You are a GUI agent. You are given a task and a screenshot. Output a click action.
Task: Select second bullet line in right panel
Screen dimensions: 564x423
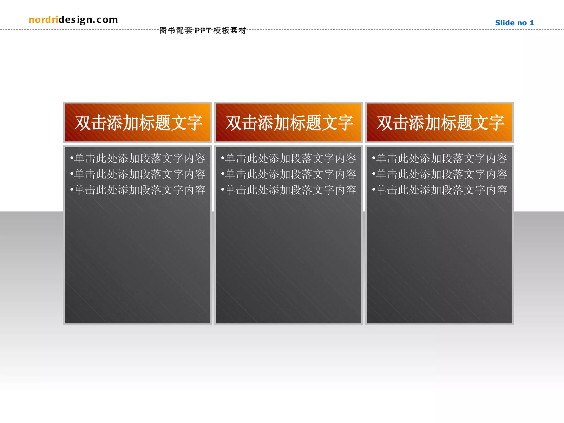(439, 174)
